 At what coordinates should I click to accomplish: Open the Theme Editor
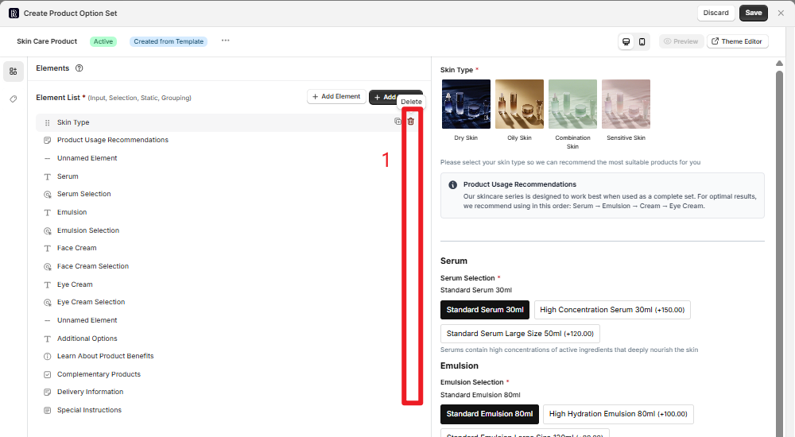(x=738, y=41)
